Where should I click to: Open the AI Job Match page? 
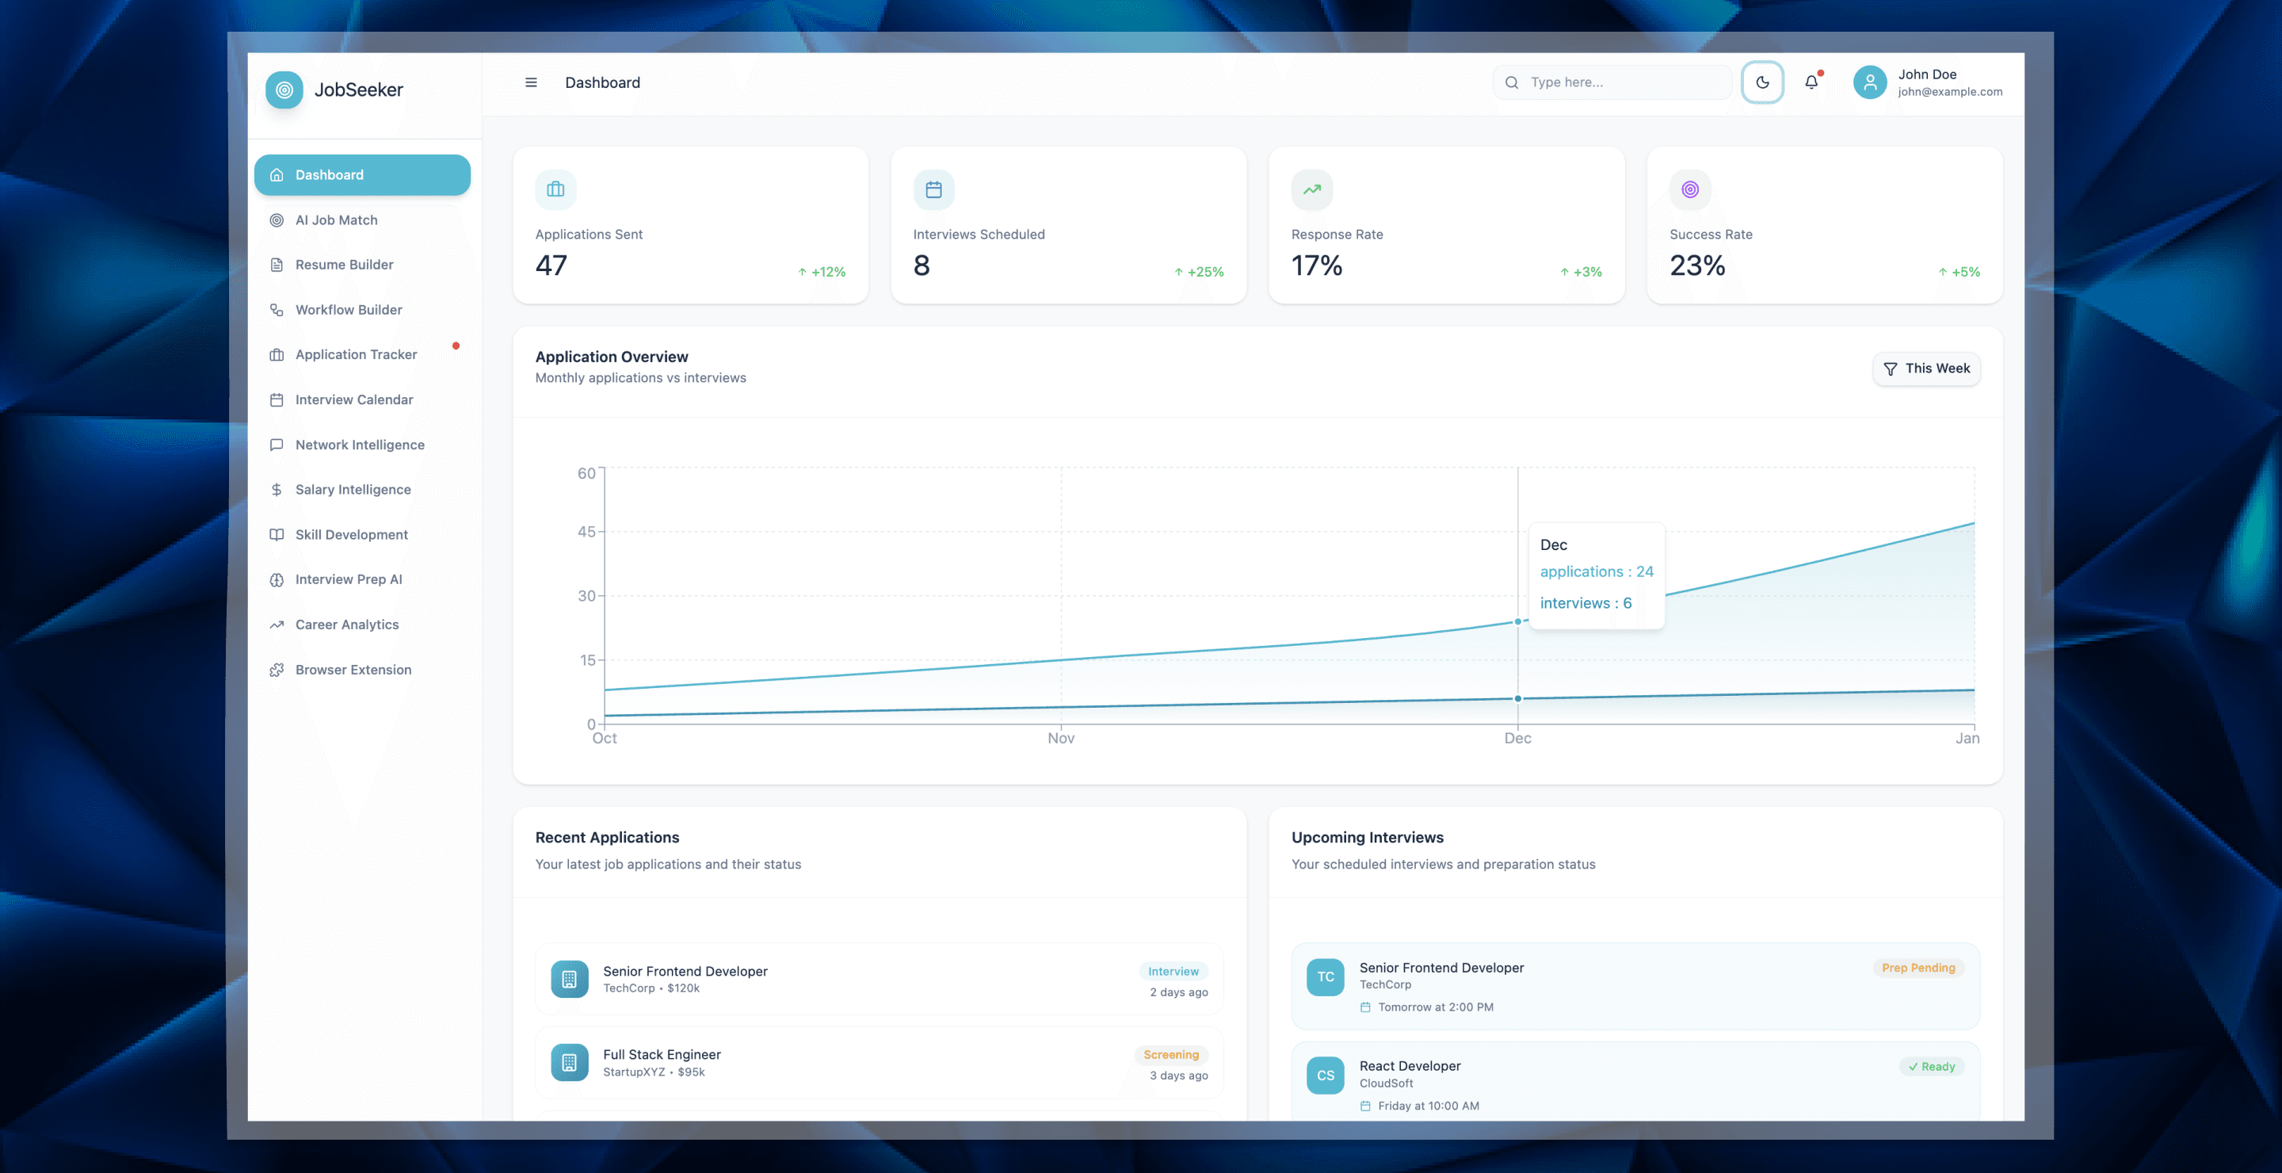coord(336,220)
